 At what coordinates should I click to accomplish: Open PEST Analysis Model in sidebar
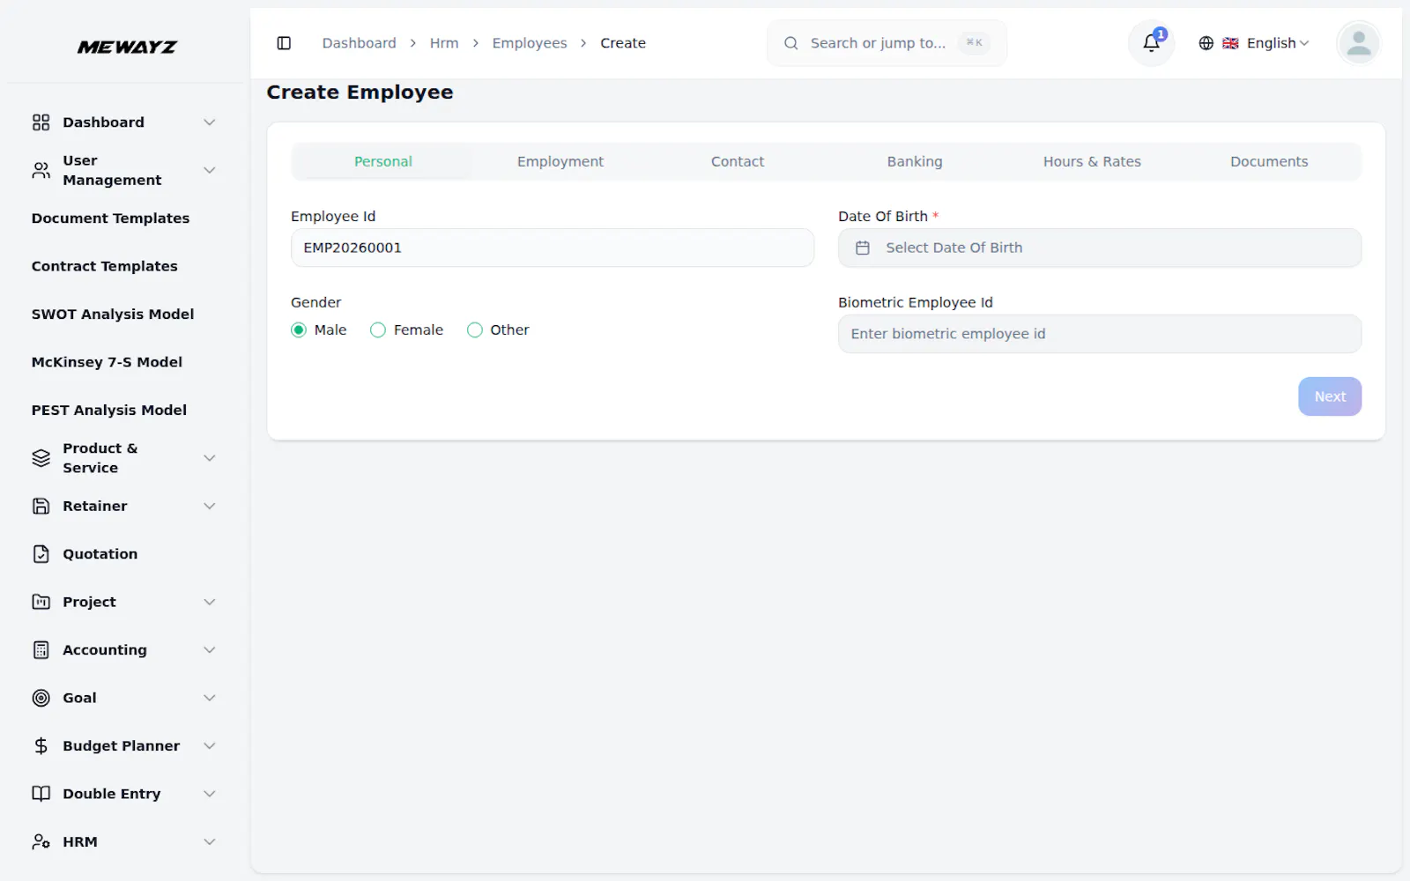click(x=109, y=411)
